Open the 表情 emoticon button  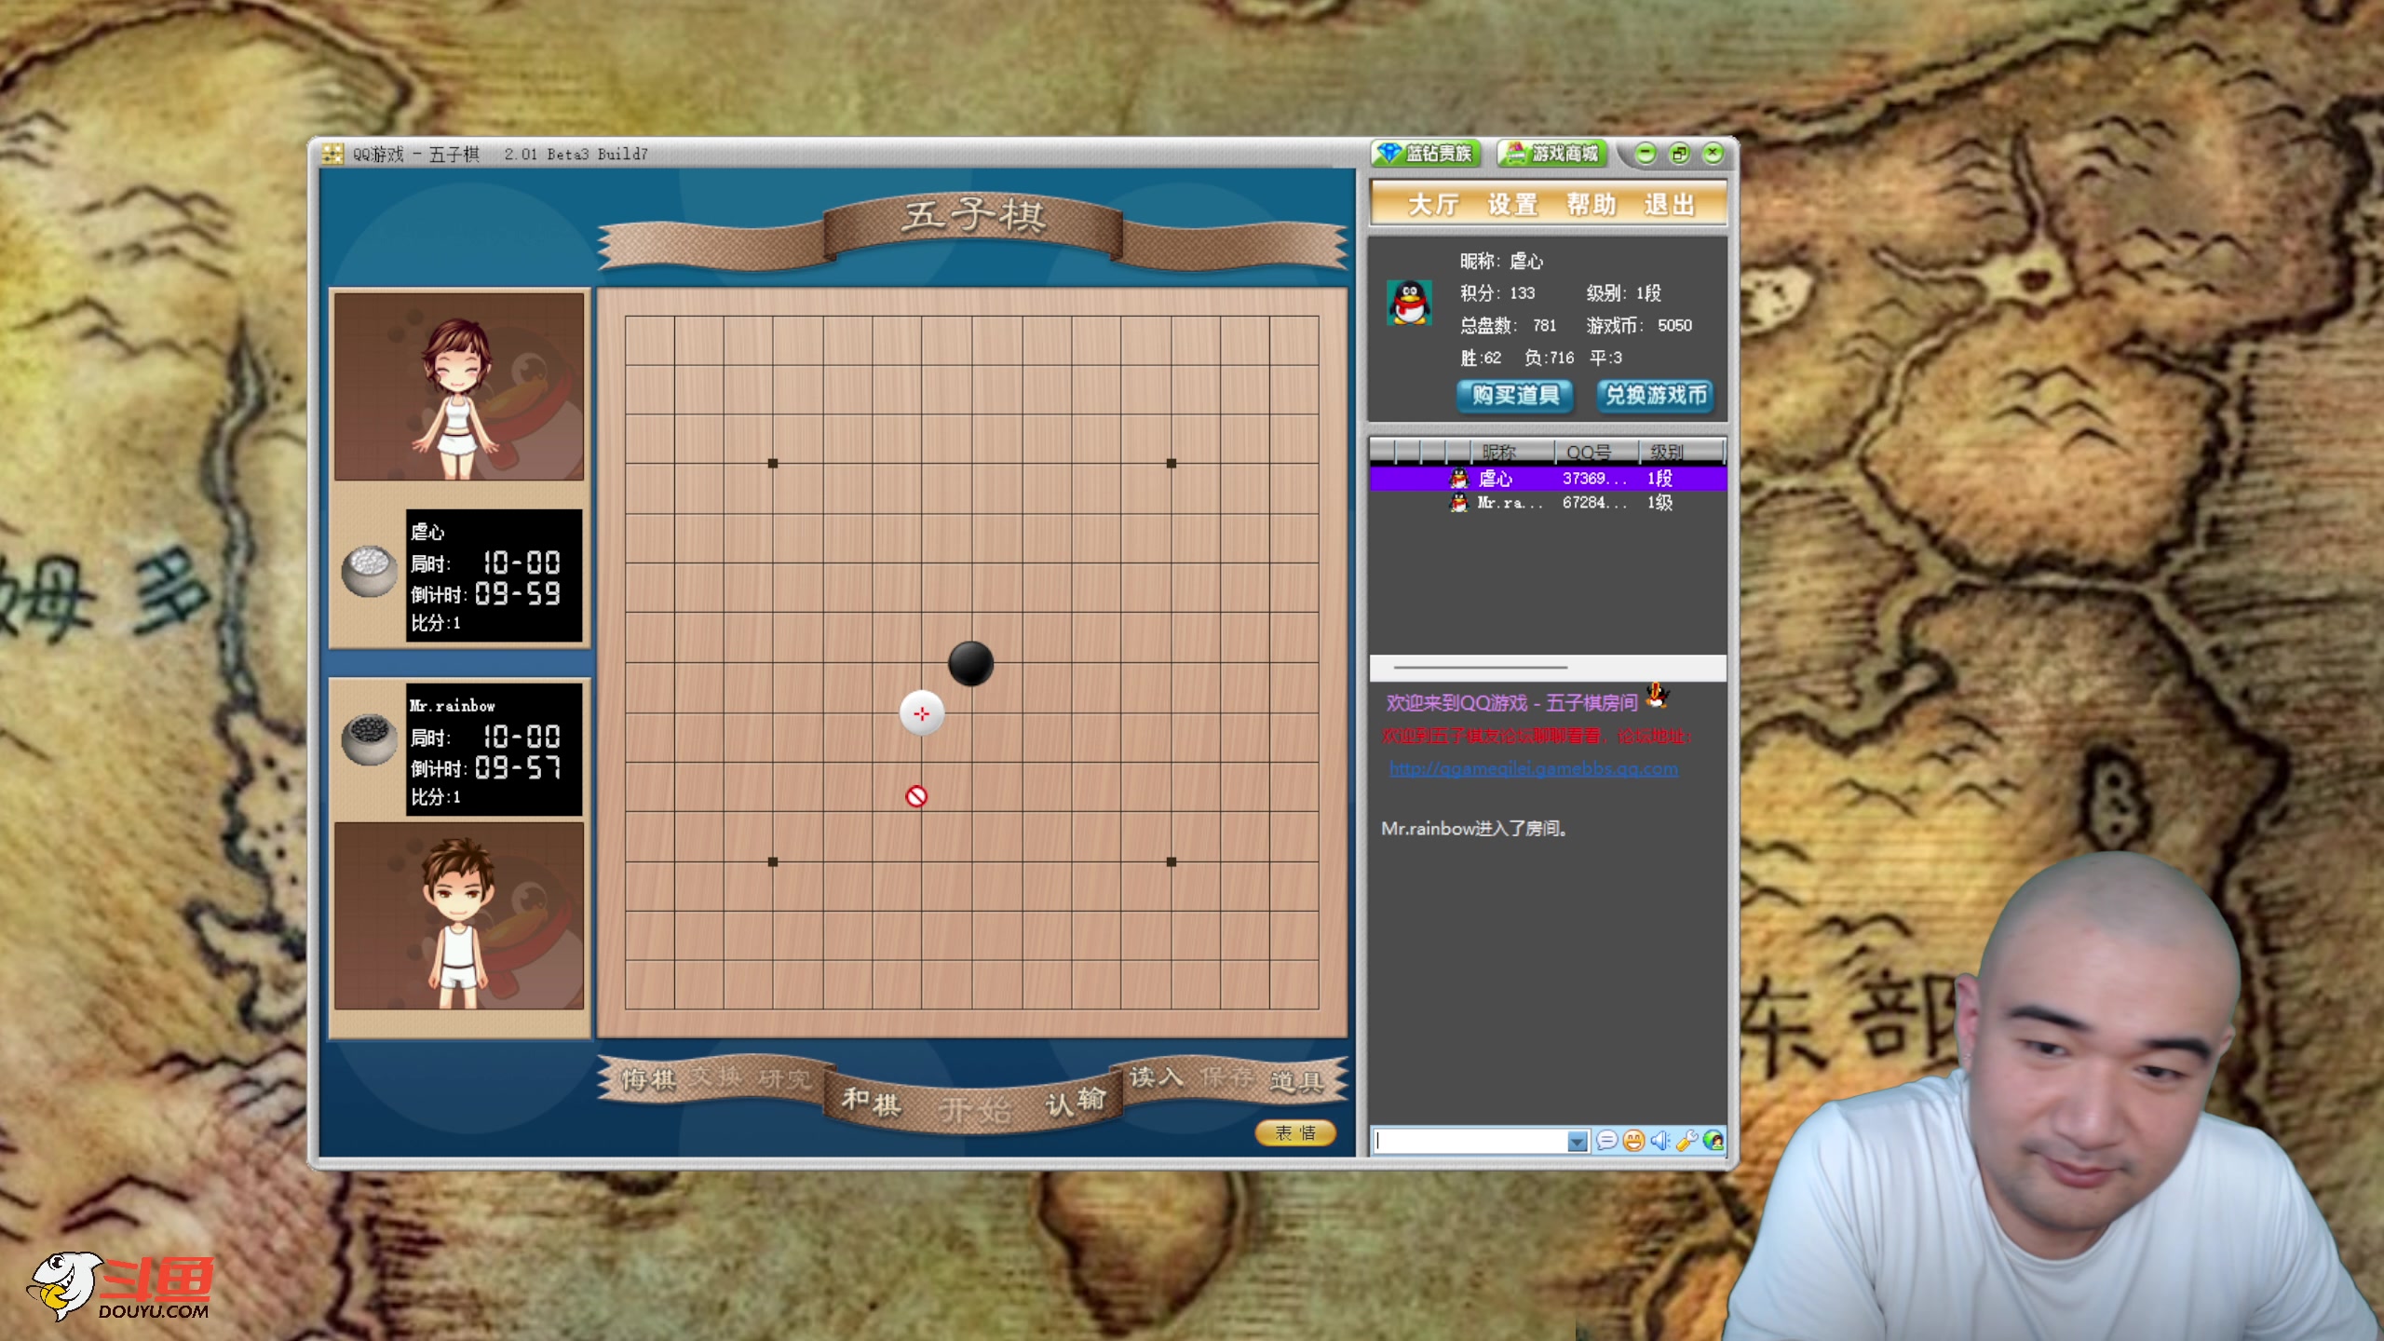pyautogui.click(x=1295, y=1132)
